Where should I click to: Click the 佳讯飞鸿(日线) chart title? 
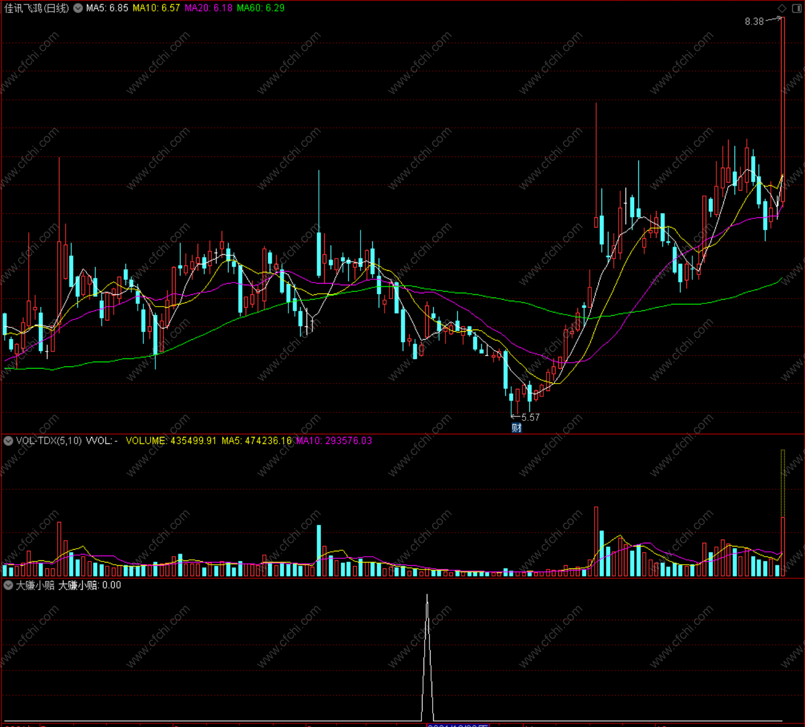(36, 8)
